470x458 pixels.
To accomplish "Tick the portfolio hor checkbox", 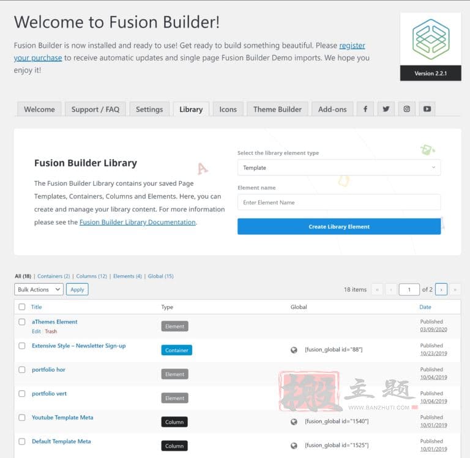I will tap(22, 370).
